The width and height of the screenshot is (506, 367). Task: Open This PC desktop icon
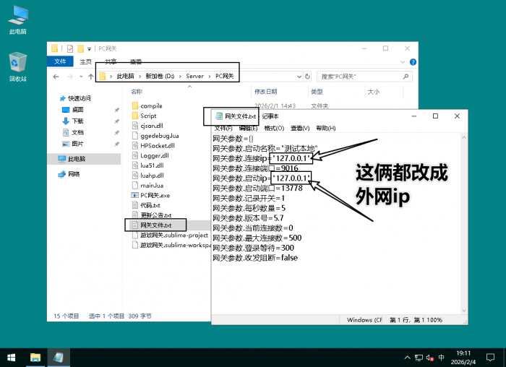point(18,20)
